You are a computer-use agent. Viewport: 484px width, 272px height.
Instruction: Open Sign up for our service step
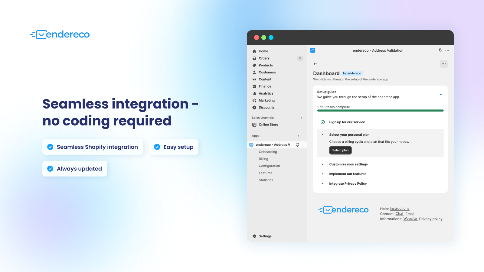click(x=347, y=122)
